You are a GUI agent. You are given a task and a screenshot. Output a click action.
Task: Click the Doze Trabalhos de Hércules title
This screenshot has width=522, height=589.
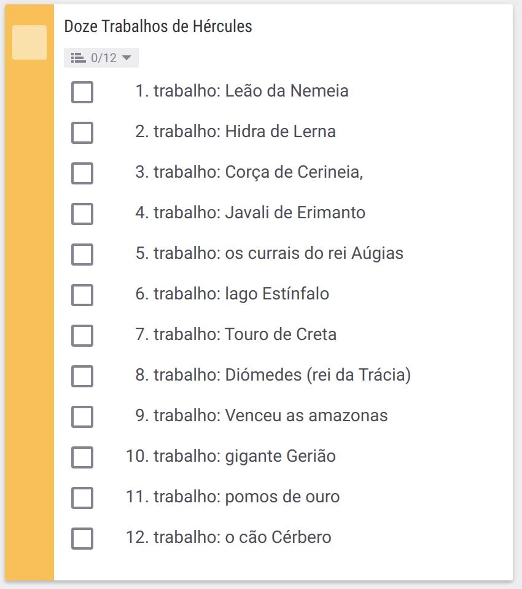[158, 26]
